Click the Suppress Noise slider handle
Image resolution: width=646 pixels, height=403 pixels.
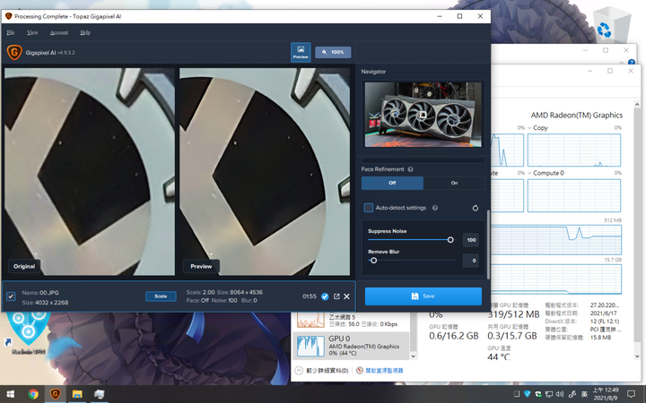pyautogui.click(x=450, y=240)
